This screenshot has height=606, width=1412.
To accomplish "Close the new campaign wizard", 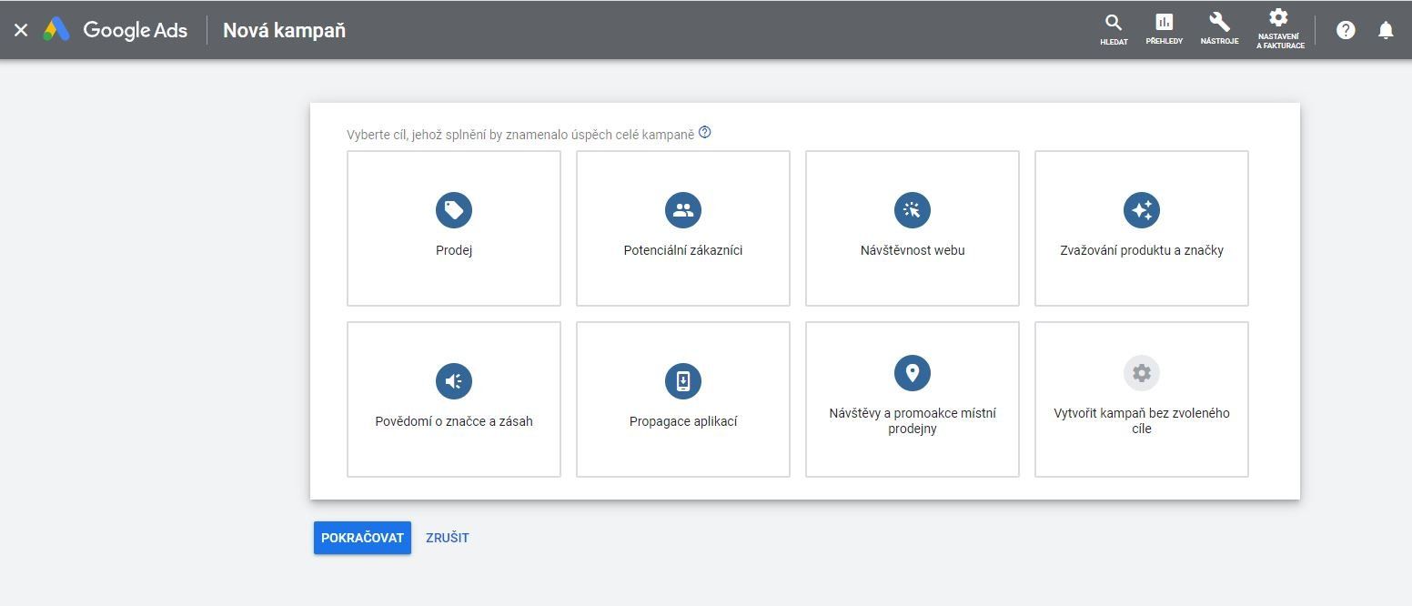I will (x=21, y=30).
